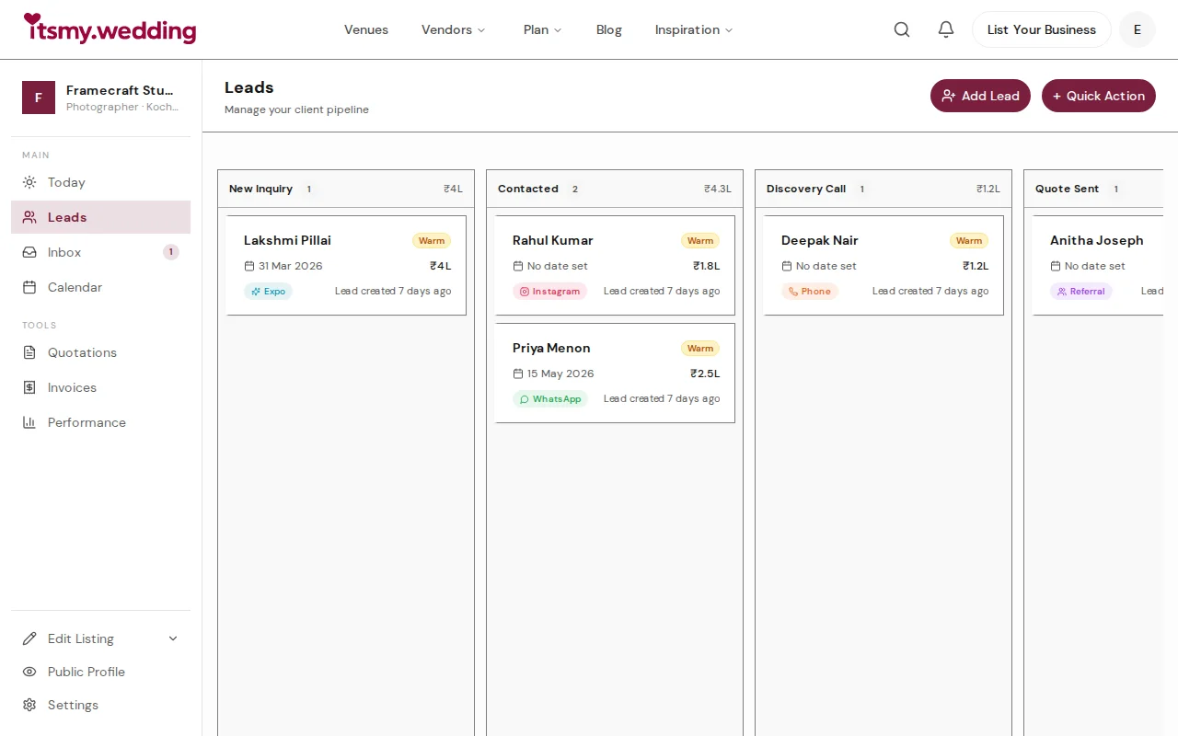
Task: Click the List Your Business button
Action: click(1041, 29)
